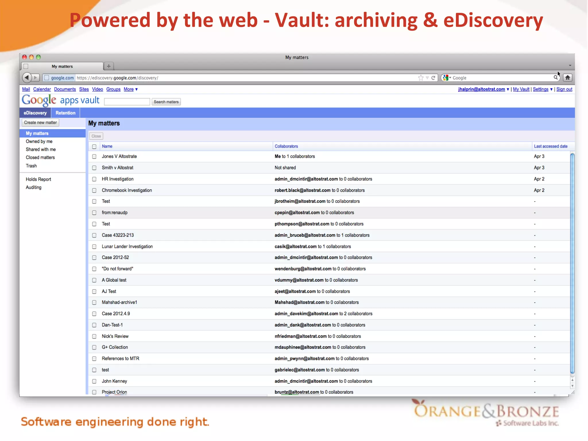Screen dimensions: 588x441
Task: Click the matters list vertical scrollbar
Action: click(x=572, y=264)
